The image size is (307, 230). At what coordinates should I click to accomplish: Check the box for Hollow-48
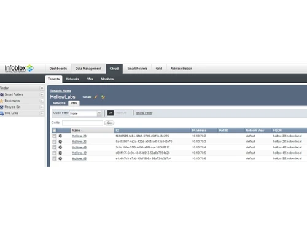click(x=54, y=147)
